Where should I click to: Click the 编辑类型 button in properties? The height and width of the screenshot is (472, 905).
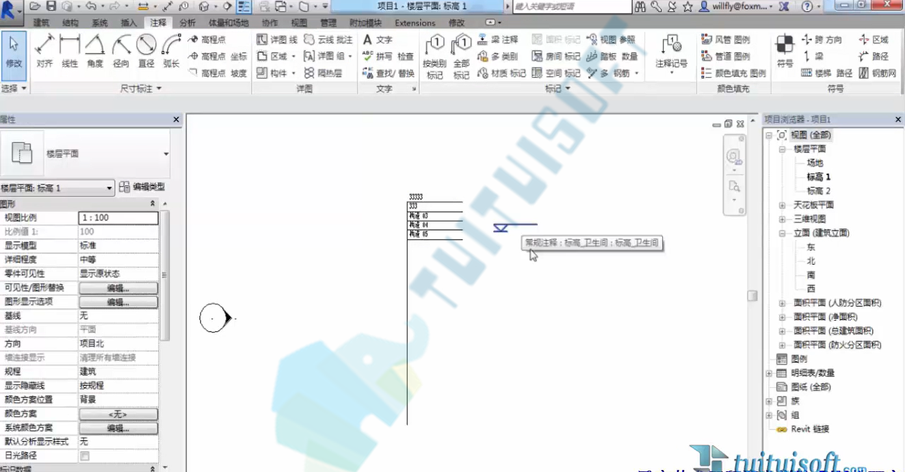142,187
